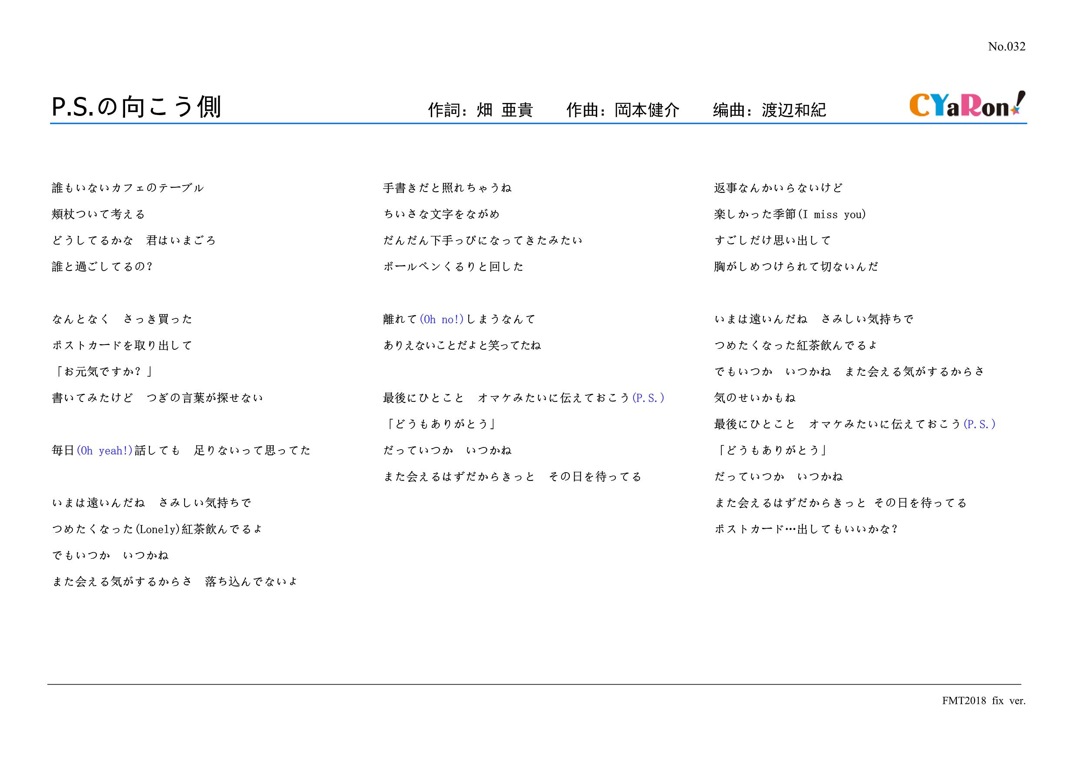
Task: Click the last line ポストカード…出してもいいかな？
Action: (x=806, y=529)
